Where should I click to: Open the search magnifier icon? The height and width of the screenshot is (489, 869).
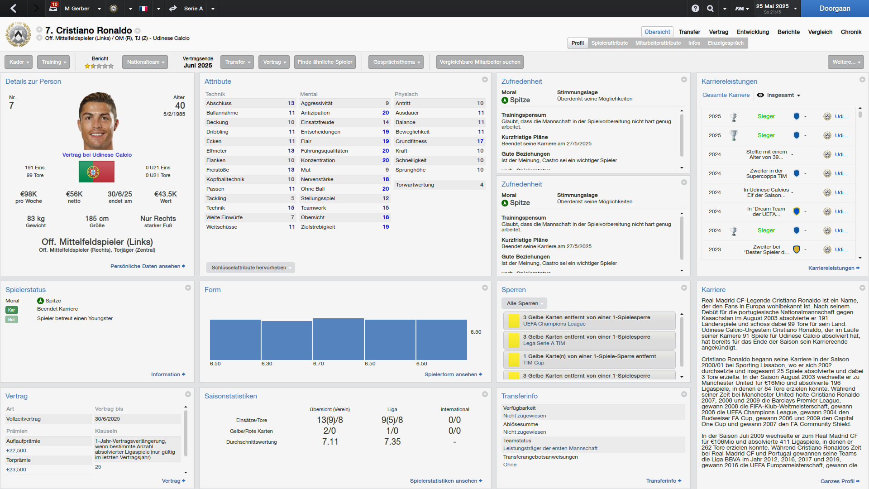pos(711,8)
